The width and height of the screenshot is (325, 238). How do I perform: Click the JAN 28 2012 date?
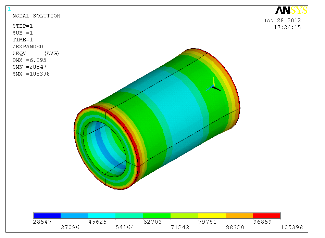282,21
